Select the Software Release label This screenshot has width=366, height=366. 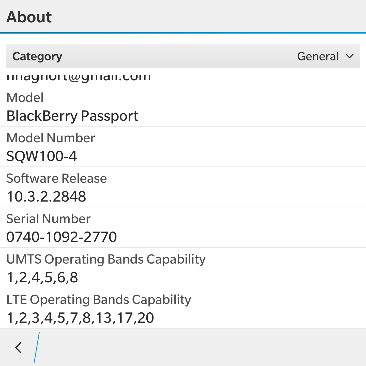[56, 178]
